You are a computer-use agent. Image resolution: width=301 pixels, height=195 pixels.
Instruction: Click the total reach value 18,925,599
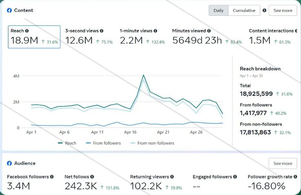pyautogui.click(x=256, y=94)
